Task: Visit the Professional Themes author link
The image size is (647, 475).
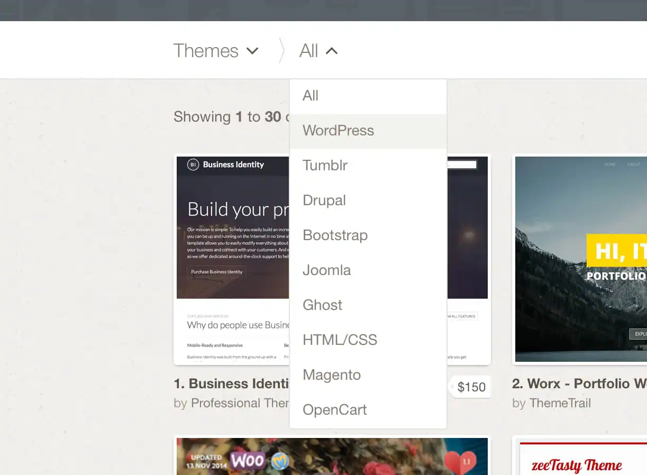Action: [x=240, y=404]
